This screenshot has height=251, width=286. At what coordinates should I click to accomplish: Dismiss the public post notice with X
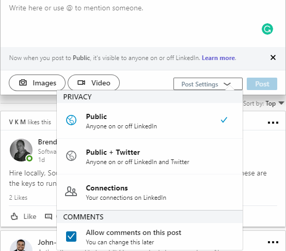[273, 57]
